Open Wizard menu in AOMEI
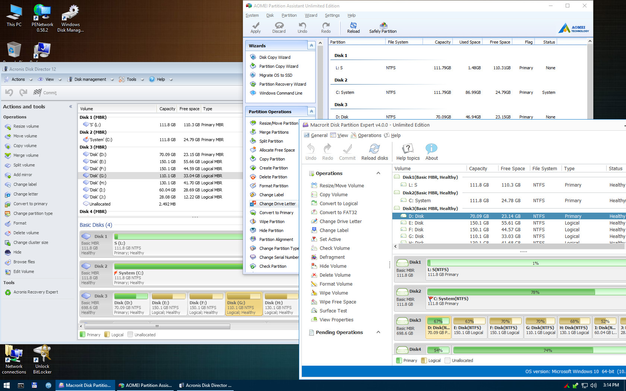The height and width of the screenshot is (391, 626). pos(311,15)
